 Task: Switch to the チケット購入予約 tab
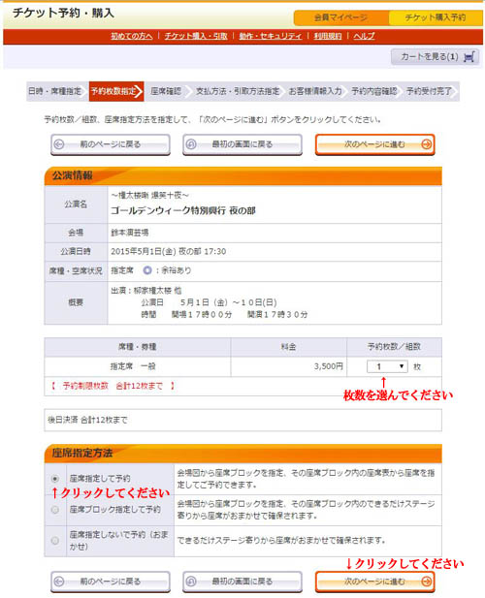tap(436, 17)
